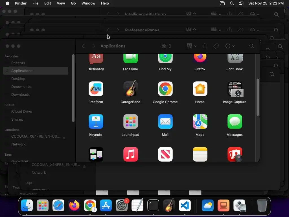
Task: Click the Edit Tags toolbar icon
Action: point(216,46)
